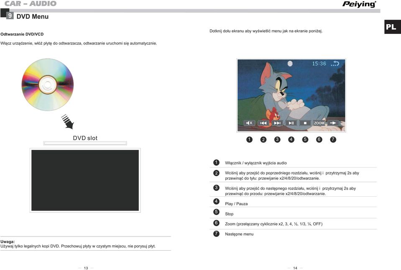Screen dimensions: 401x270
Task: Click the sentence starting 'Włącz urządzenie'
Action: (x=79, y=44)
